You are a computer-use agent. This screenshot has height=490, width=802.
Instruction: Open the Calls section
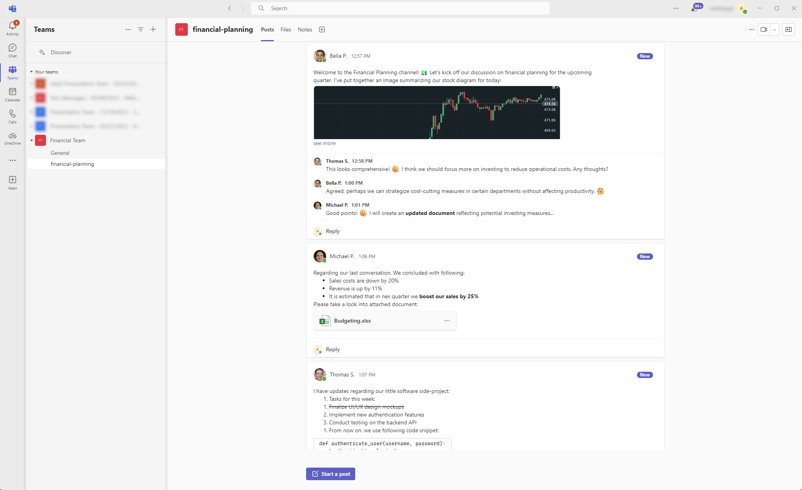pos(13,117)
